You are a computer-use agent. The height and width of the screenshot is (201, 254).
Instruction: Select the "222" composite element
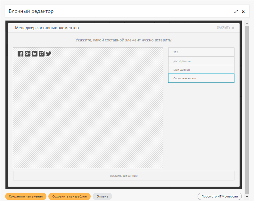click(x=201, y=52)
